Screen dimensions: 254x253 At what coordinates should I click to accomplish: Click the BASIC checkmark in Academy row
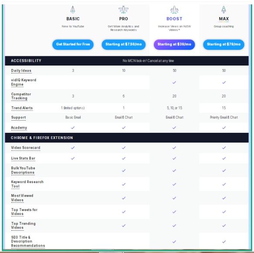coord(73,128)
